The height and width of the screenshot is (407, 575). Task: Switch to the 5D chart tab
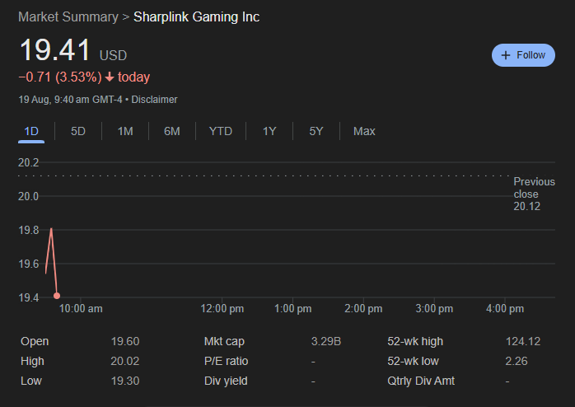[x=78, y=131]
